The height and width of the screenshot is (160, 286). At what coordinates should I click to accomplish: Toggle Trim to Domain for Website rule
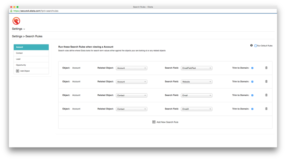[x=252, y=82]
